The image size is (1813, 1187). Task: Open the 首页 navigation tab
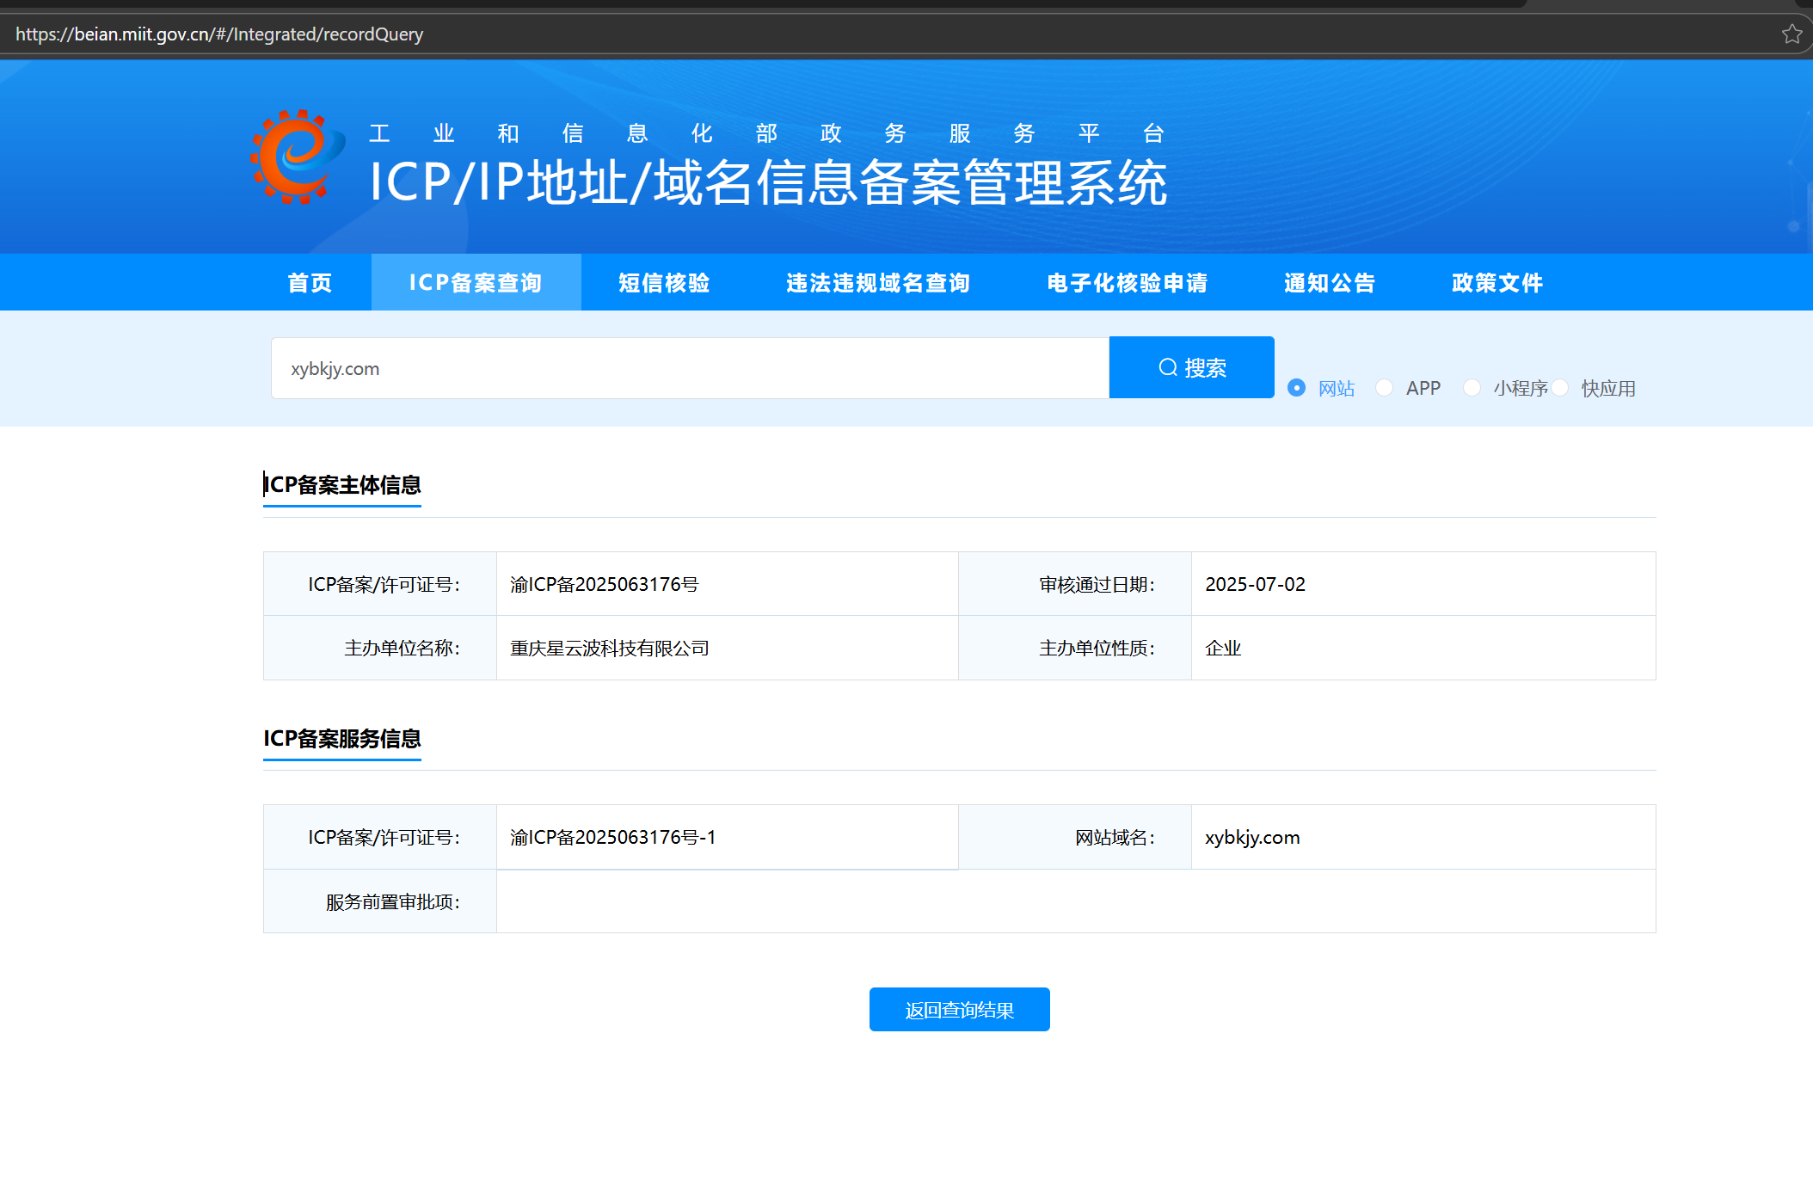(x=310, y=282)
